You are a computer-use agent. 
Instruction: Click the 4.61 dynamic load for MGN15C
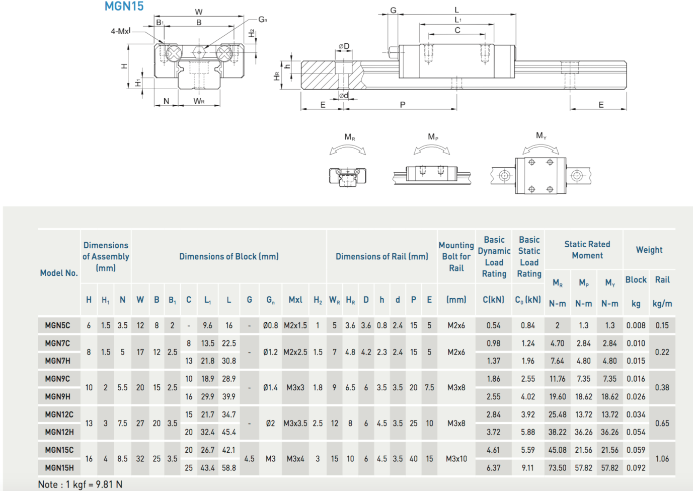[x=494, y=450]
